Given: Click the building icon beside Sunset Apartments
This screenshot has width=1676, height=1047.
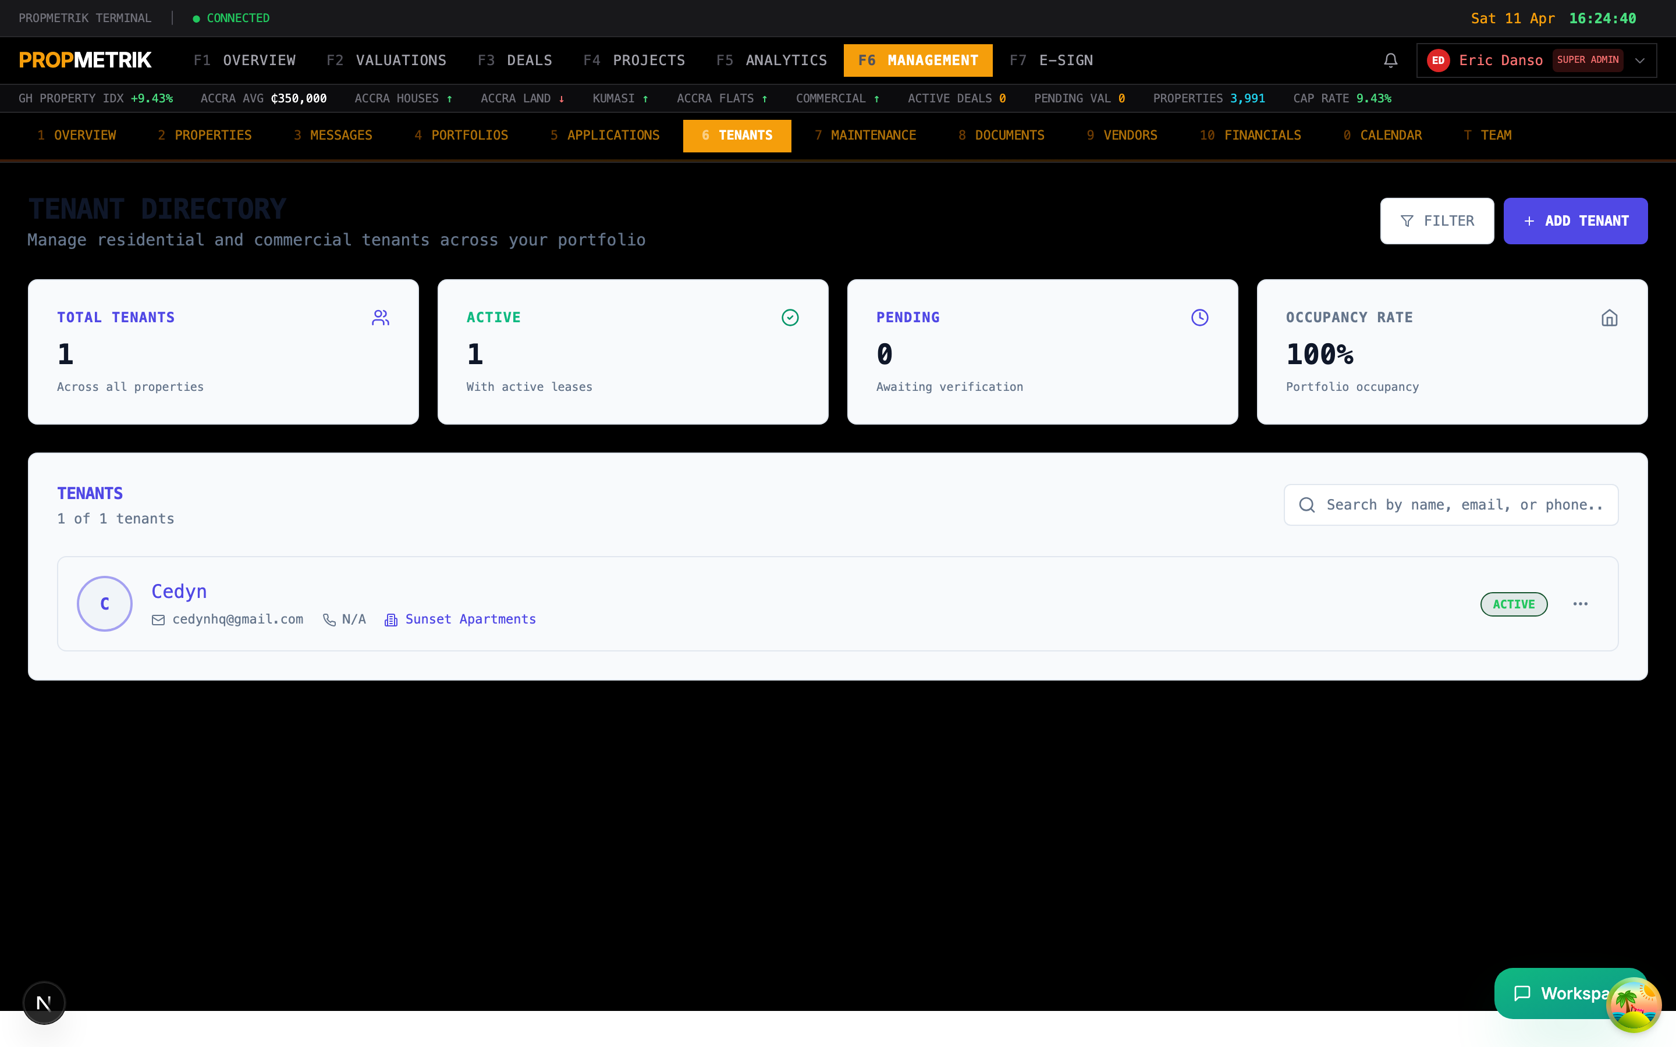Looking at the screenshot, I should [391, 619].
